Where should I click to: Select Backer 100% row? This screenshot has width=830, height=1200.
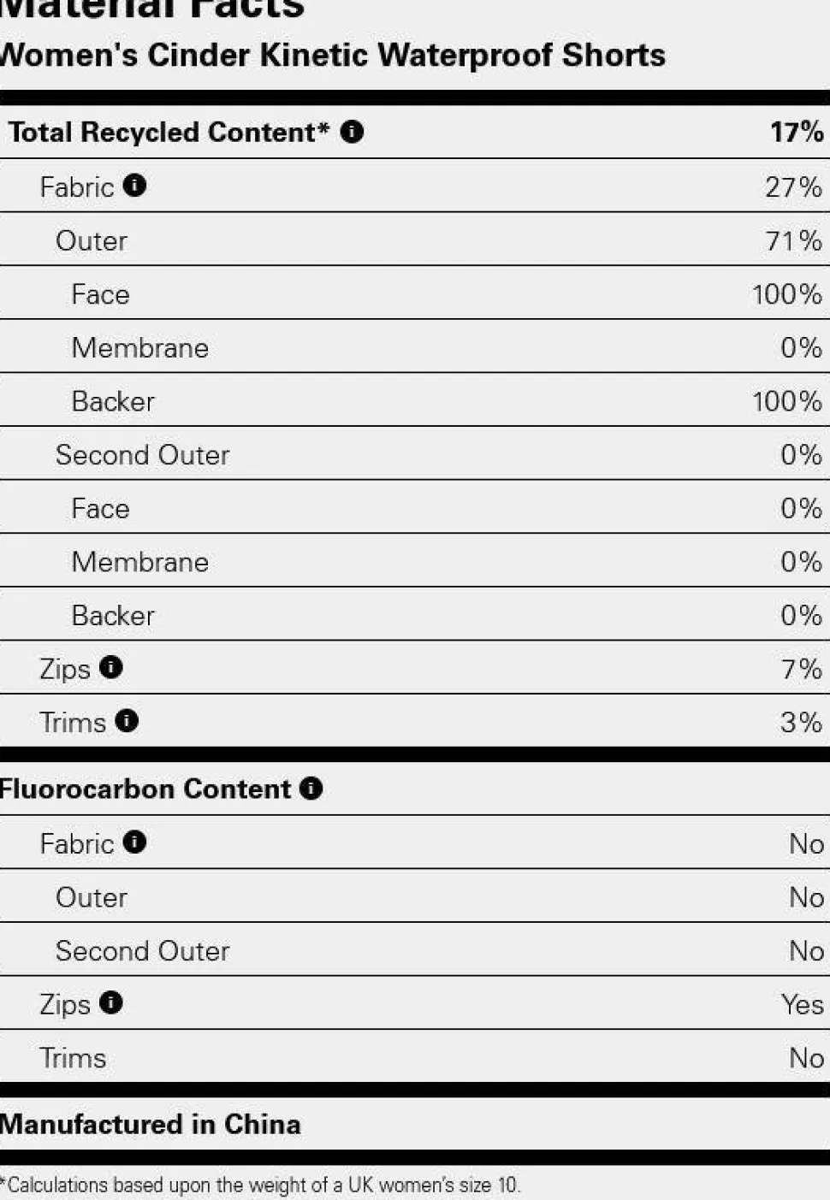(414, 400)
